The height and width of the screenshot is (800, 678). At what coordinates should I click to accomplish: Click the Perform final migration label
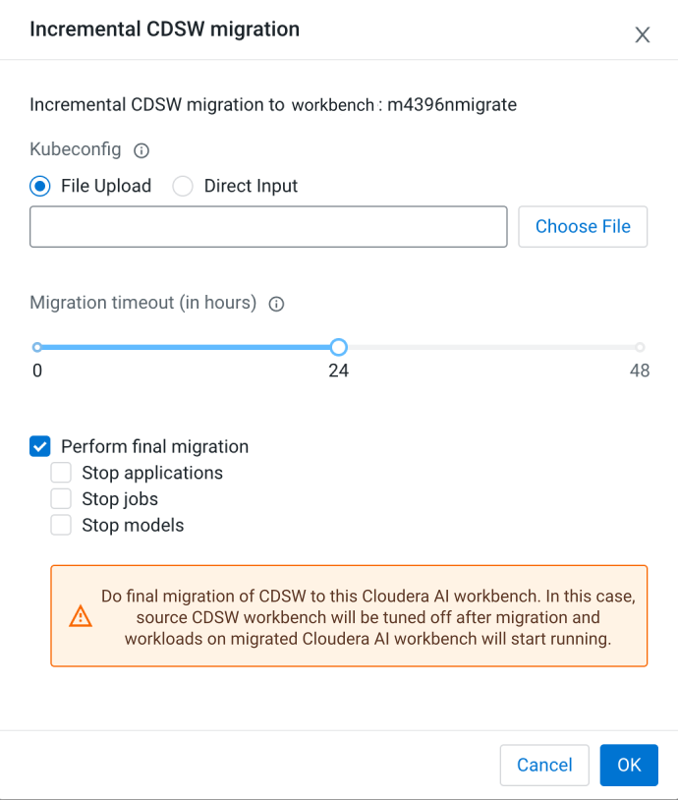click(154, 447)
